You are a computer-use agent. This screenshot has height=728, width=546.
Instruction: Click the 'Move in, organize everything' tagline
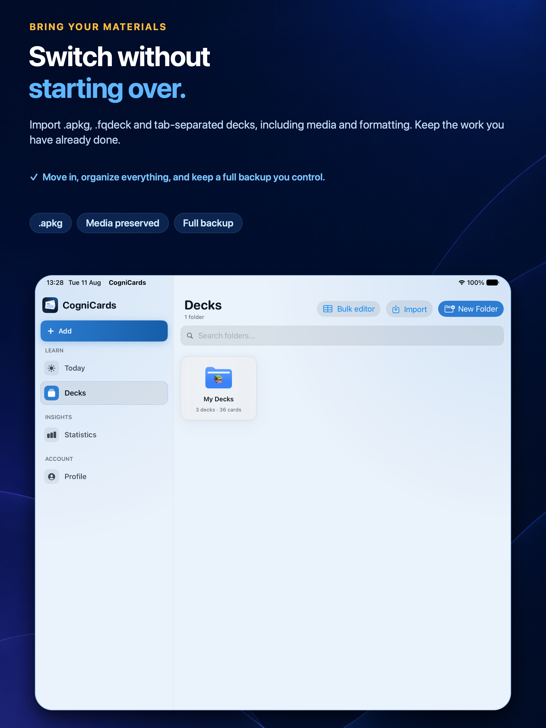pos(184,177)
